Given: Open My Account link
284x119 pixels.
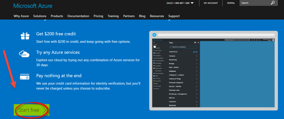Looking at the screenshot, I should click(x=211, y=3).
